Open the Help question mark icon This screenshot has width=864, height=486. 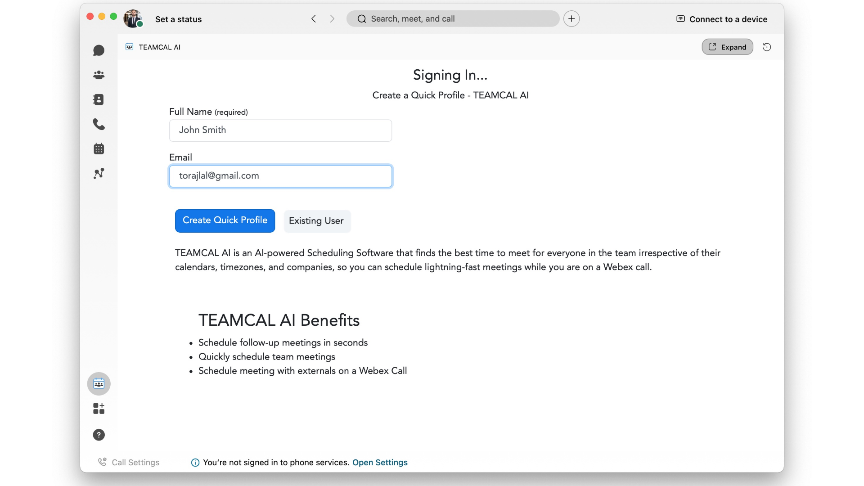click(99, 435)
